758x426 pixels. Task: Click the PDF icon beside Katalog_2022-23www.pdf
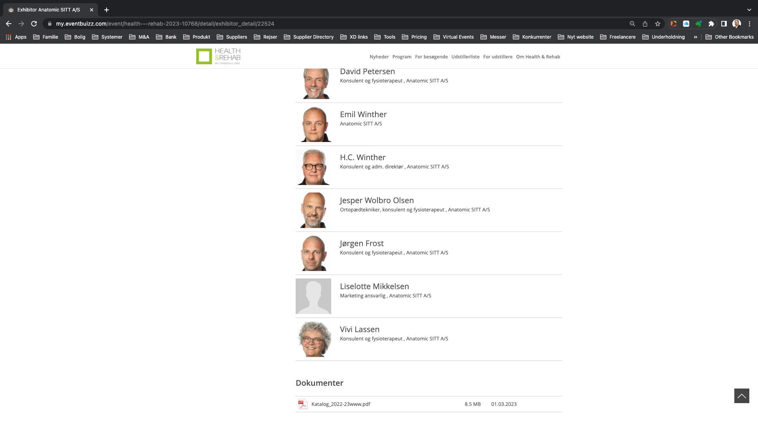pyautogui.click(x=303, y=404)
